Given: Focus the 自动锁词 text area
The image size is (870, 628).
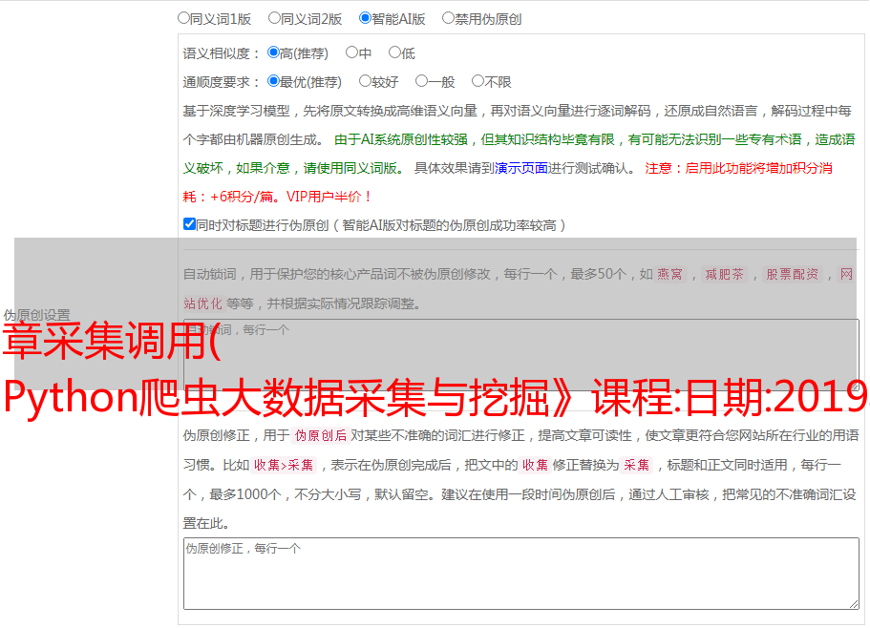Looking at the screenshot, I should click(x=521, y=355).
